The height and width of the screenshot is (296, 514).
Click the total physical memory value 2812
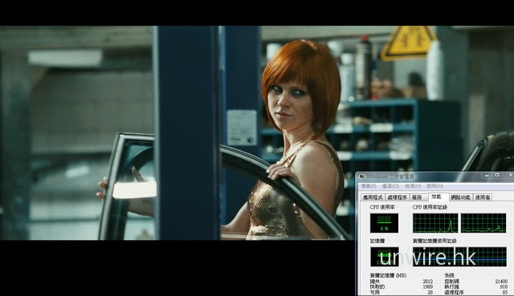[x=427, y=282]
